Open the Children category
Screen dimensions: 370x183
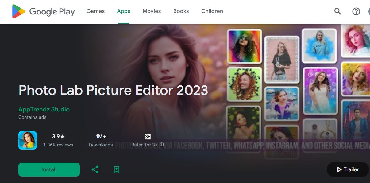[212, 11]
